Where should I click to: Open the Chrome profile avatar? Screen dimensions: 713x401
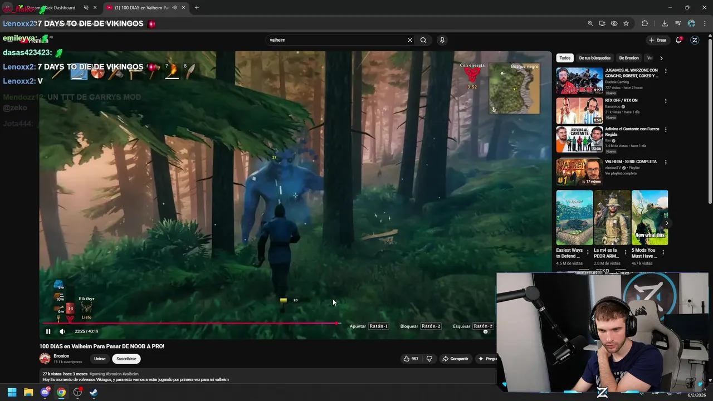pyautogui.click(x=691, y=23)
